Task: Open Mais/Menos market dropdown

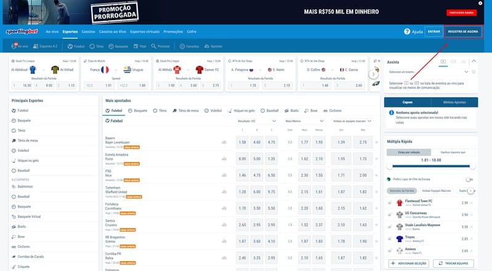Action: (x=304, y=121)
